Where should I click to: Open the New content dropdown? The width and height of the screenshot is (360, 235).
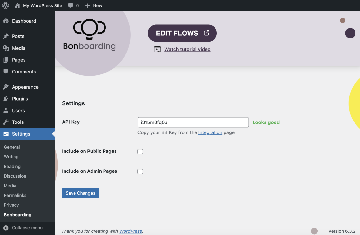pyautogui.click(x=94, y=5)
